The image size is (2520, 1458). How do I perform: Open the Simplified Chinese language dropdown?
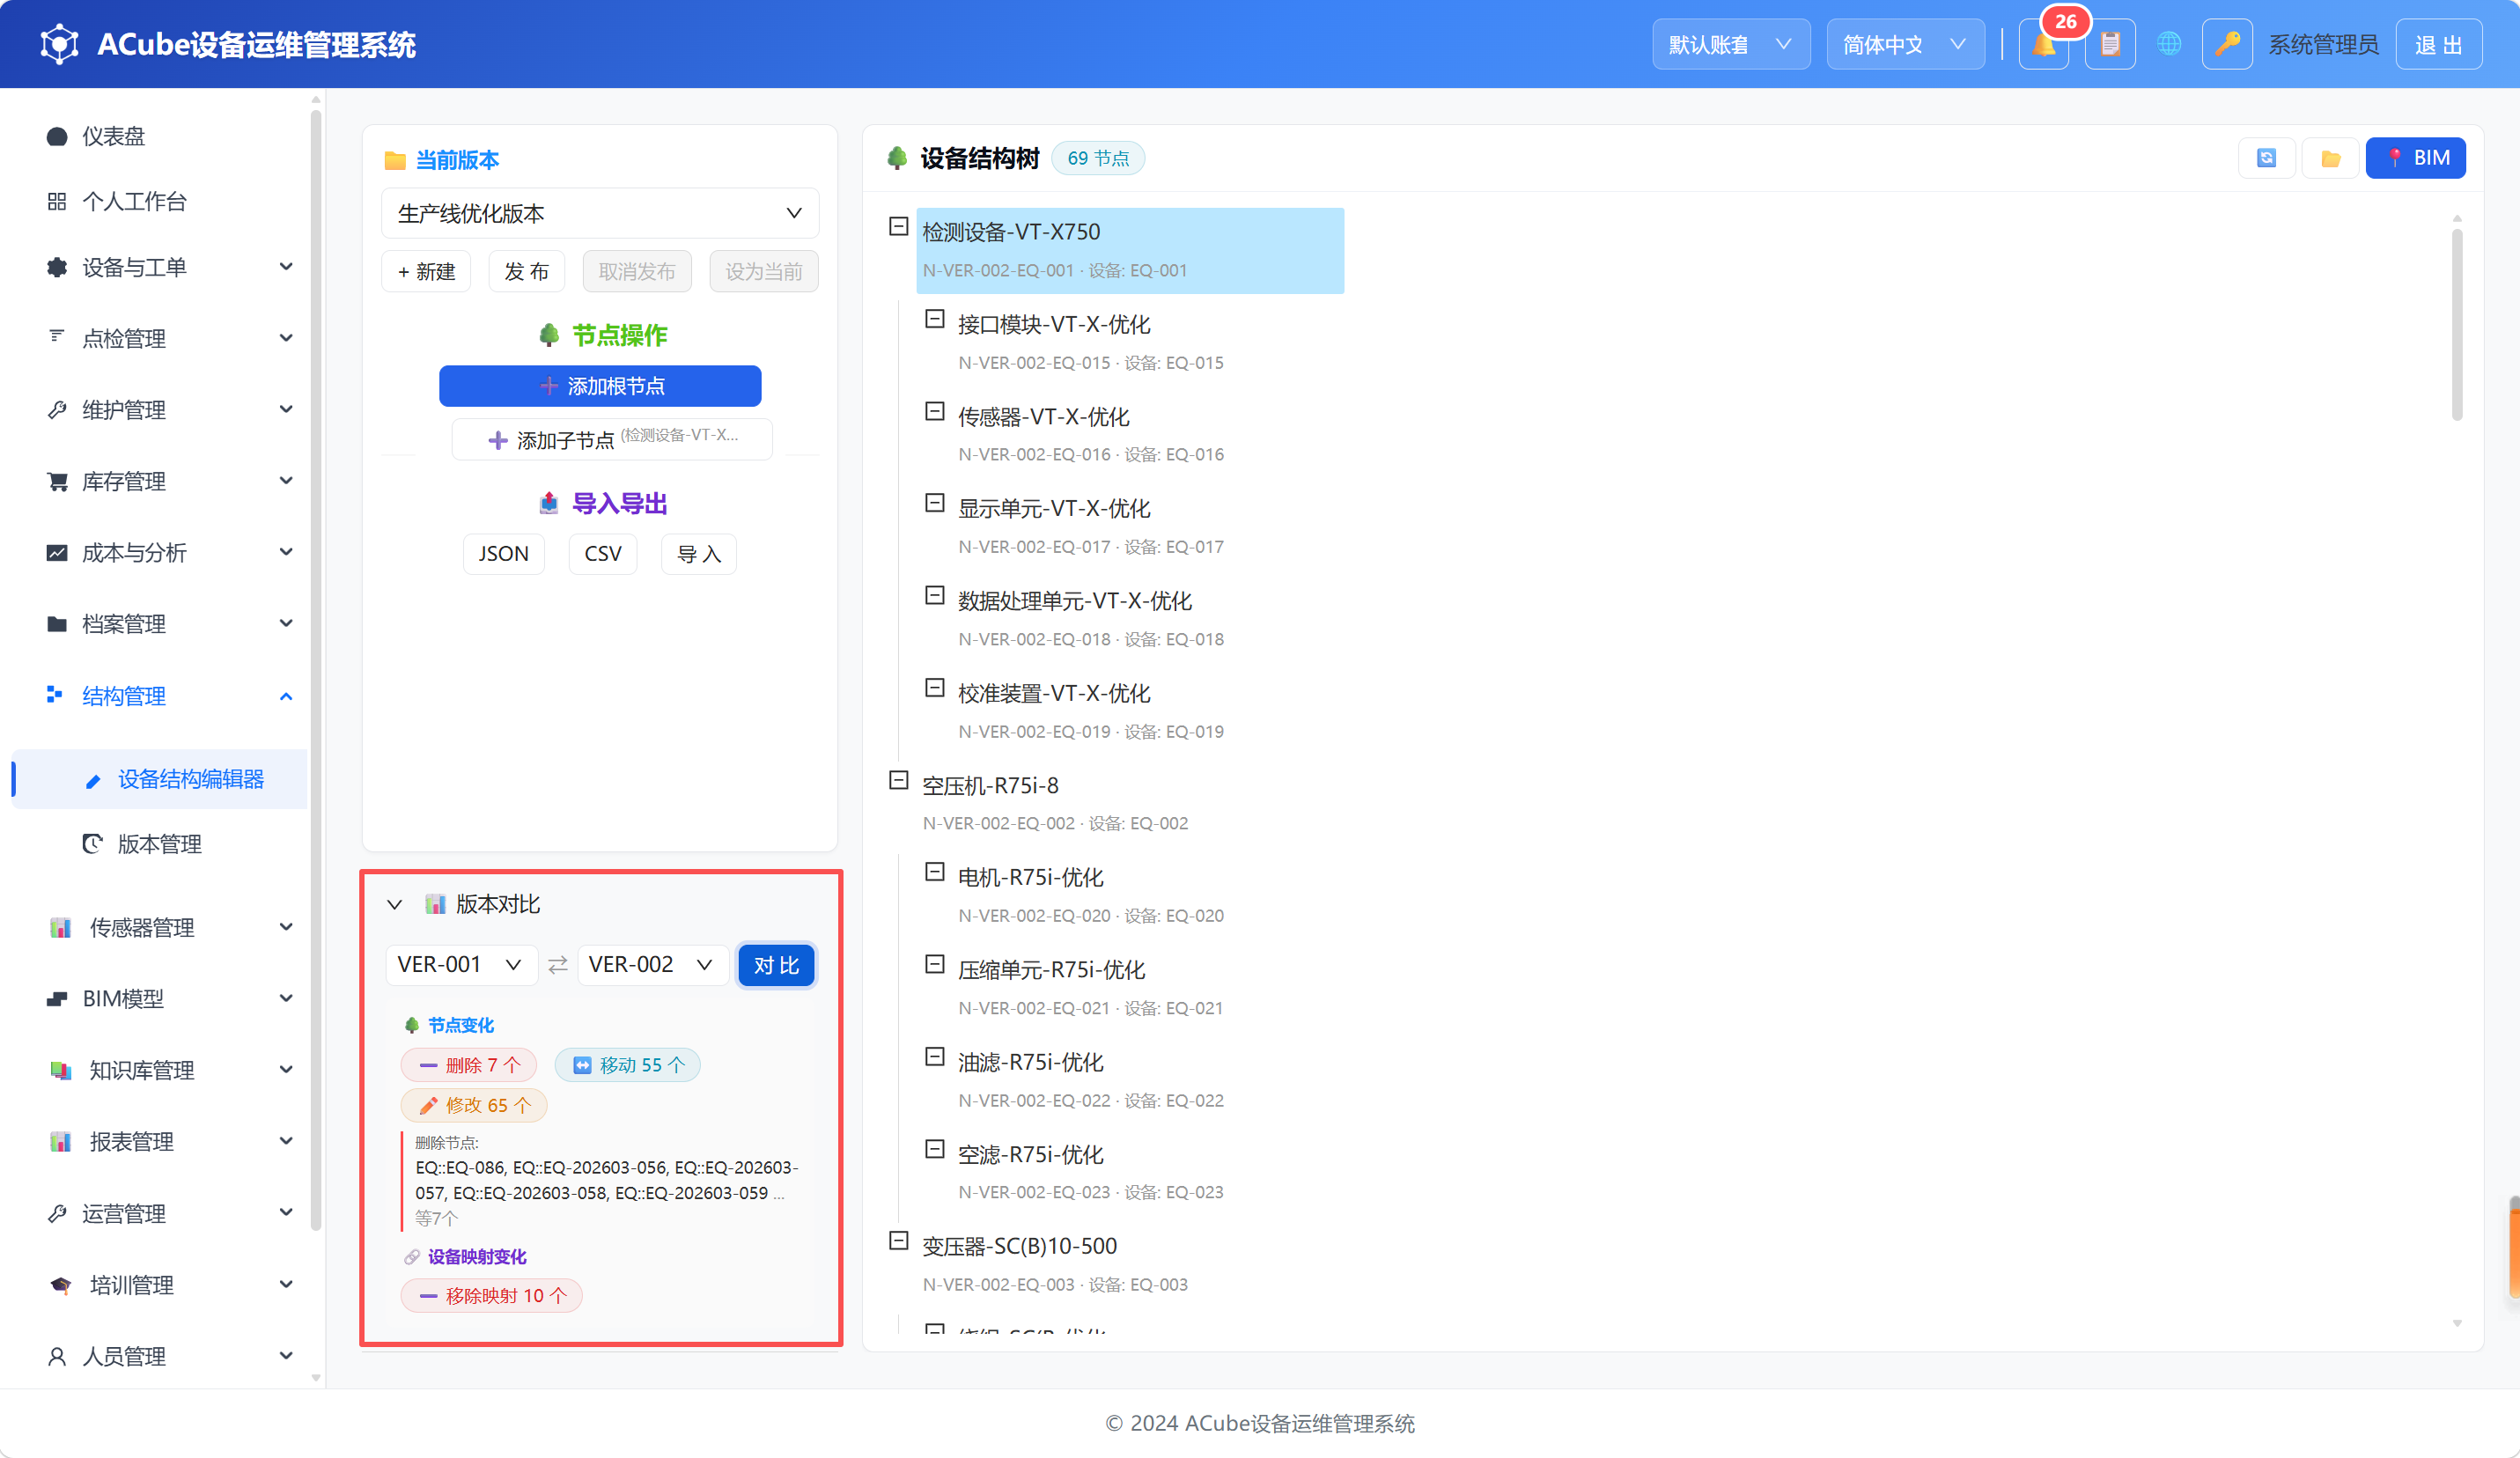tap(1905, 45)
